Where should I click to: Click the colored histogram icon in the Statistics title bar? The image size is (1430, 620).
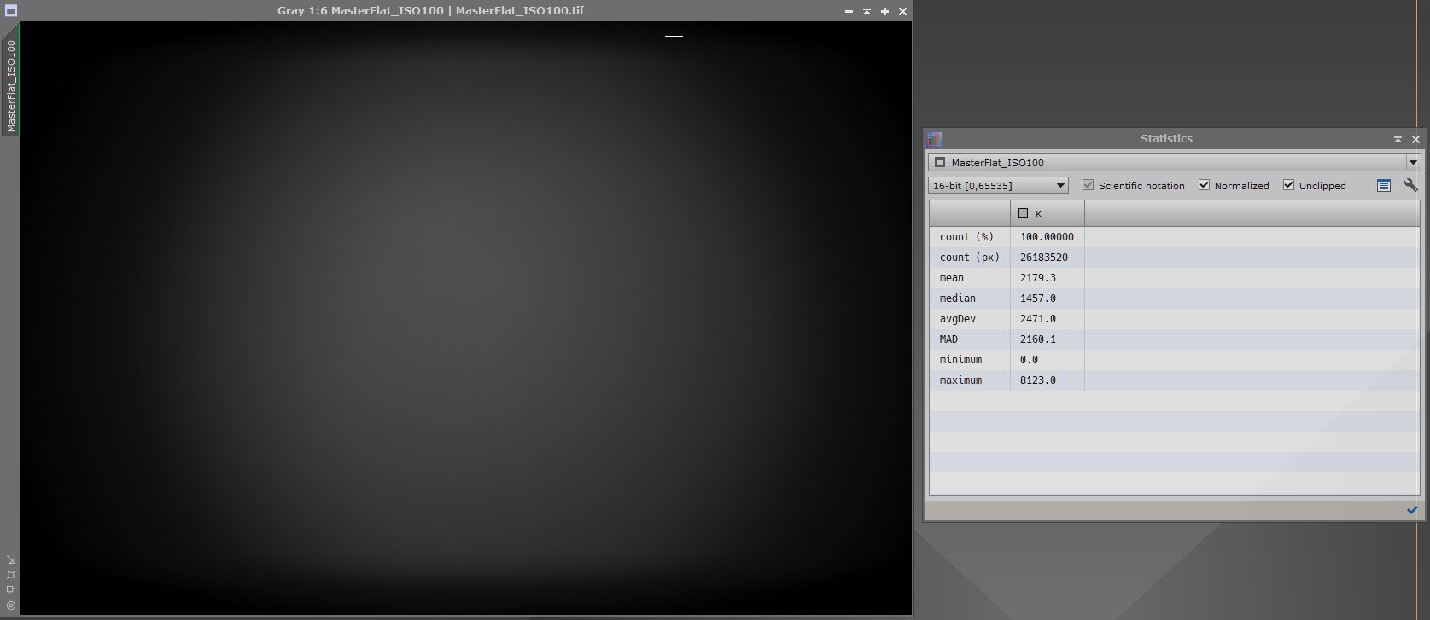pyautogui.click(x=935, y=139)
